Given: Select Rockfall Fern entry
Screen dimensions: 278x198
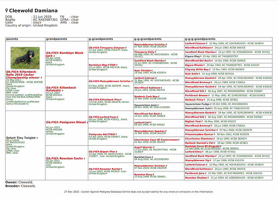Looking at the screenshot, I should [x=142, y=157].
